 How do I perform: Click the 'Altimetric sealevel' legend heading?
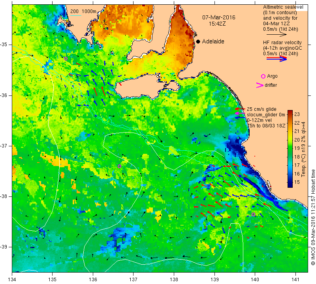pos(283,7)
